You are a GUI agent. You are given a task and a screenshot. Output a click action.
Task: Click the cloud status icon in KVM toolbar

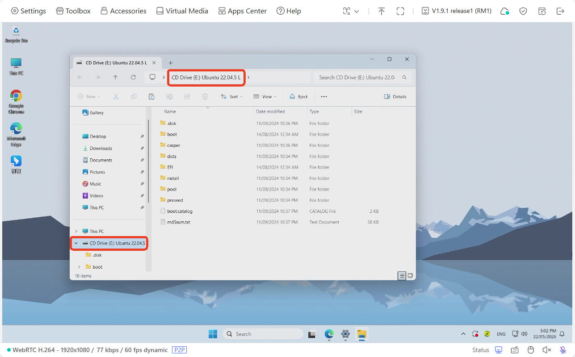point(504,11)
